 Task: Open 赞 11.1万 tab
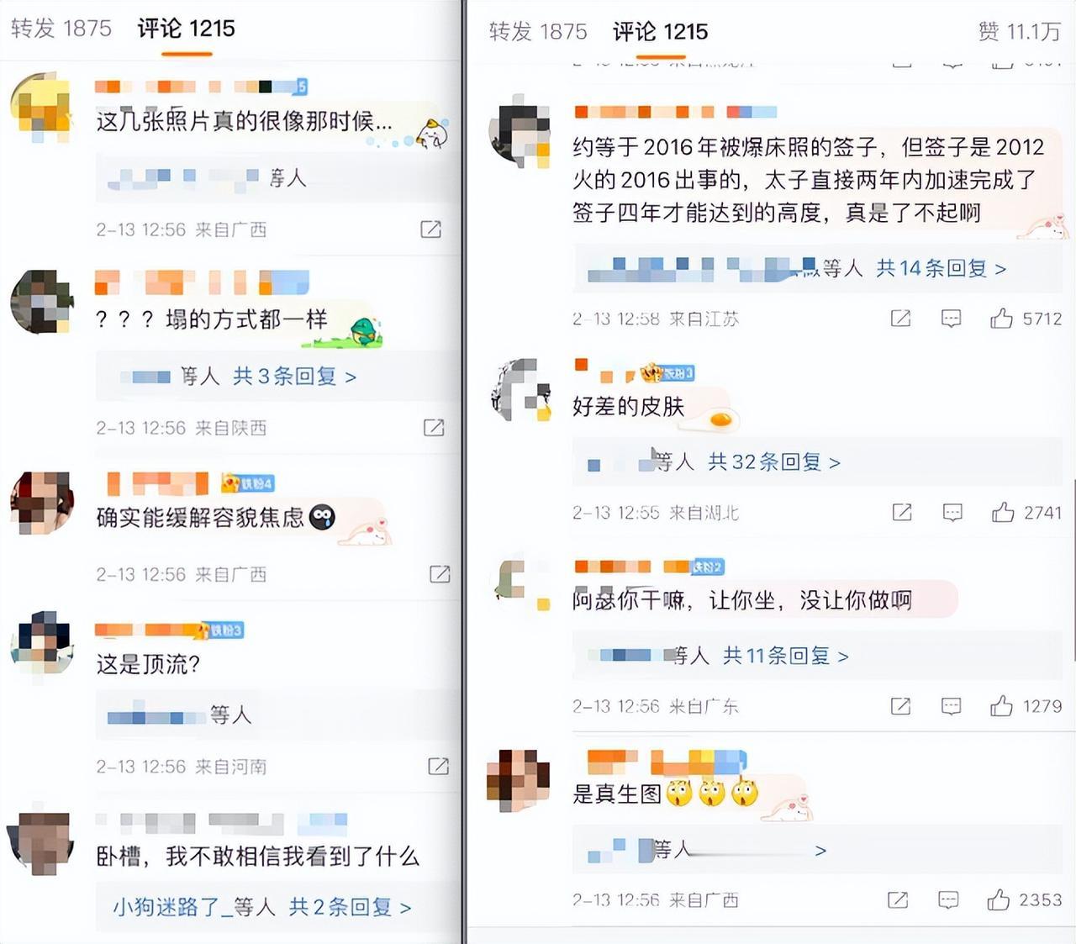(1020, 32)
